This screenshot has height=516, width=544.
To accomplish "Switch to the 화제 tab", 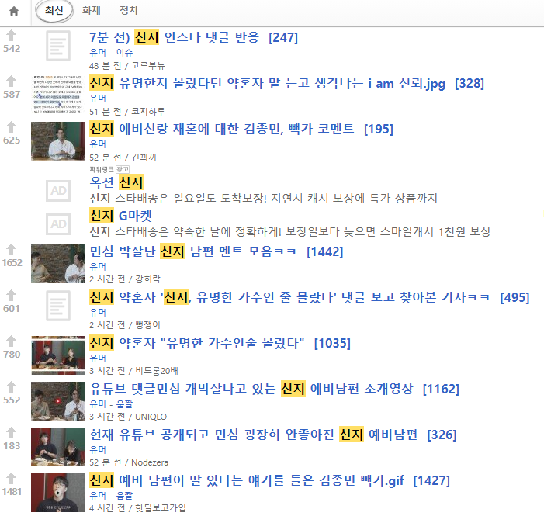I will coord(92,11).
